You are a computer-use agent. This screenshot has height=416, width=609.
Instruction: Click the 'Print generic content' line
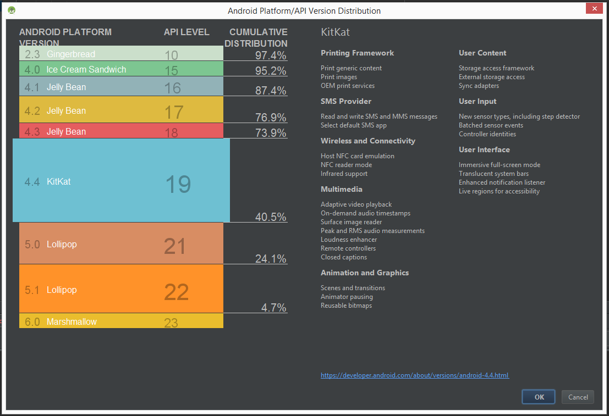click(351, 68)
